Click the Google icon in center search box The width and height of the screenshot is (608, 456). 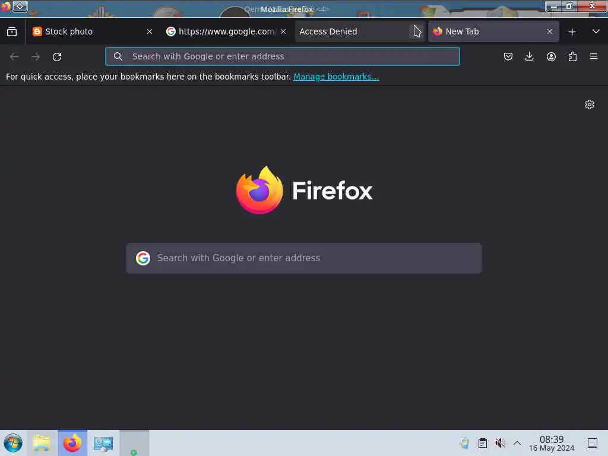tap(143, 258)
